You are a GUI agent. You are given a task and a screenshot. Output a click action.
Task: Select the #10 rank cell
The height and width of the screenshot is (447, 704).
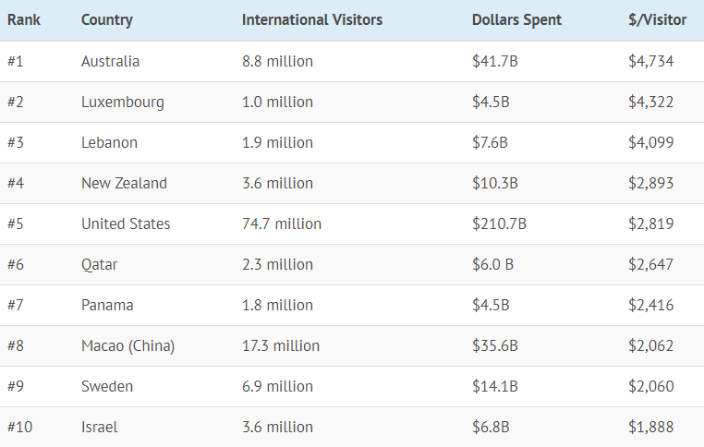tap(20, 427)
